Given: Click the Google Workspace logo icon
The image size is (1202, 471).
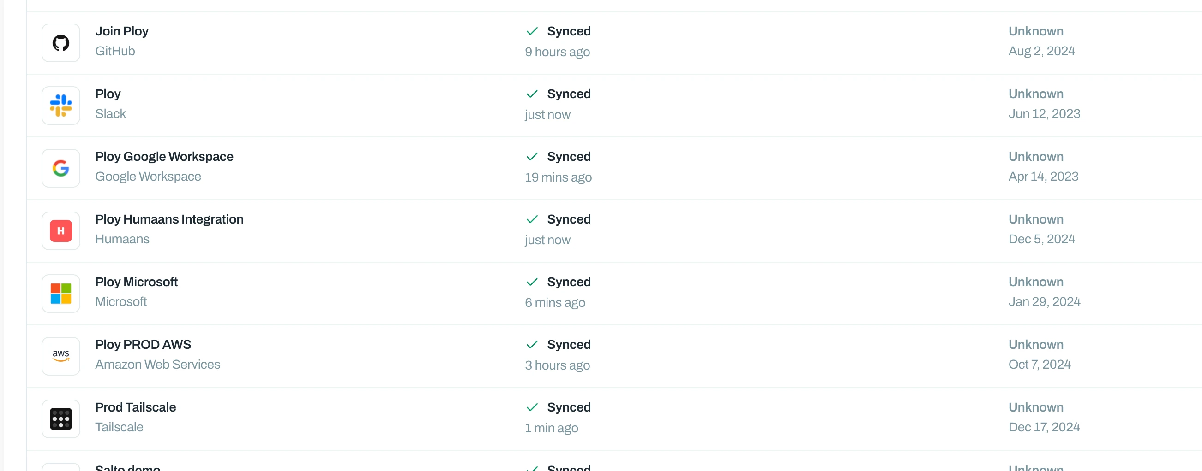Looking at the screenshot, I should tap(60, 168).
